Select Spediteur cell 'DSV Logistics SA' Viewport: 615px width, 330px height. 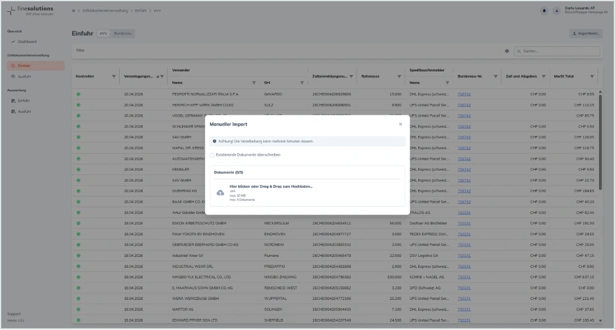tap(424, 256)
